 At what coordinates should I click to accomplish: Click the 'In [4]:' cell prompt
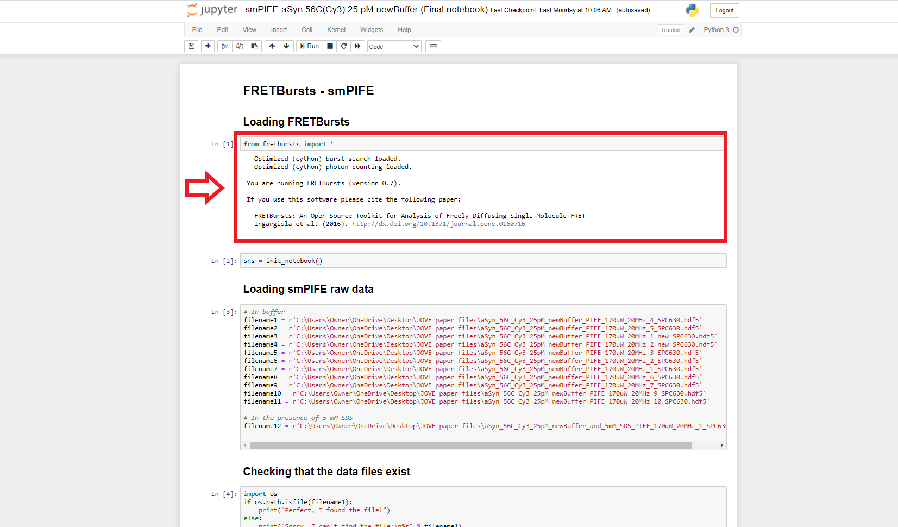[x=224, y=494]
